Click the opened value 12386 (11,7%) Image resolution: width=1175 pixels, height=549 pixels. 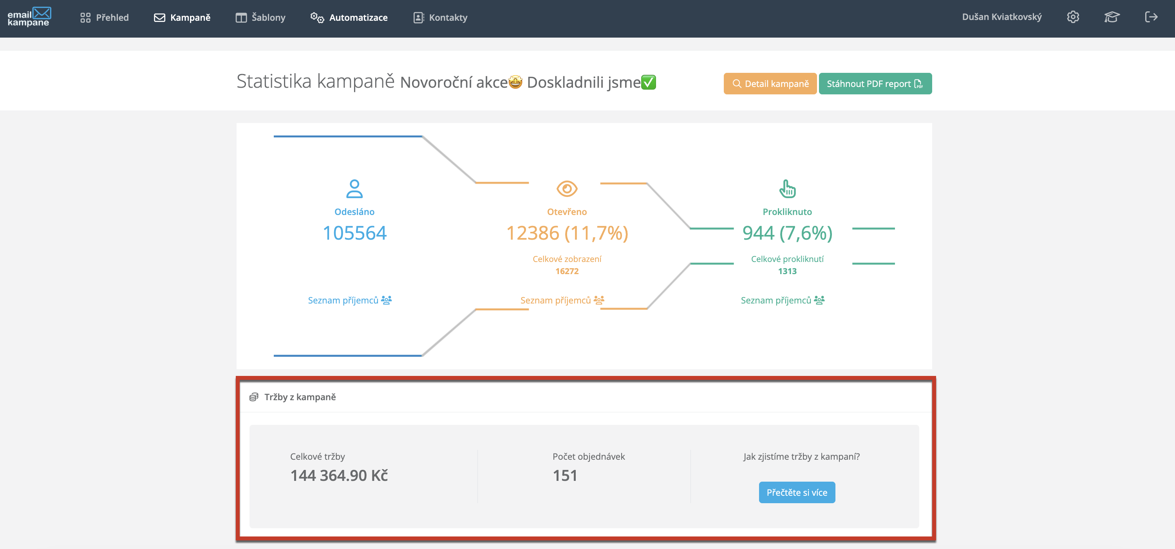[567, 233]
